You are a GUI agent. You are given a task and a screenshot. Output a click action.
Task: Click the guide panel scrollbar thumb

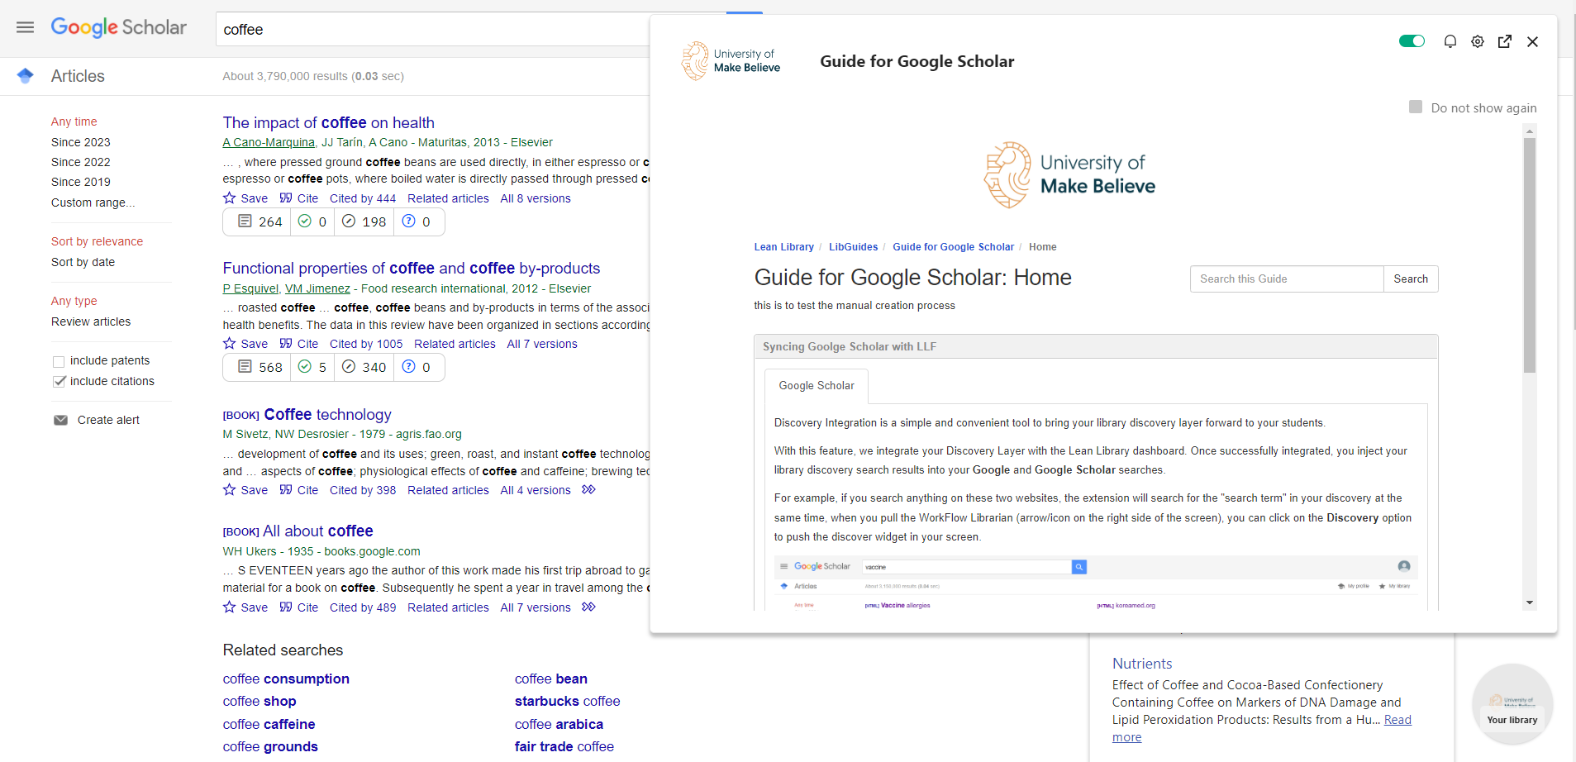1530,255
